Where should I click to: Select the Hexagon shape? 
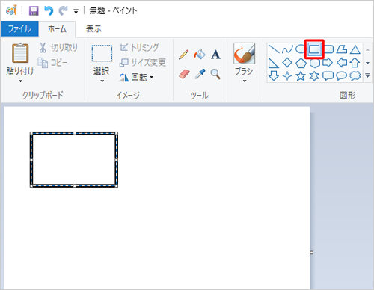(314, 63)
